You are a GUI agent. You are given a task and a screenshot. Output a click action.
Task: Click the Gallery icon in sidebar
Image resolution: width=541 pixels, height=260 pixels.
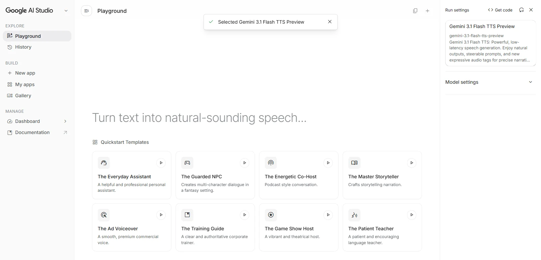(x=10, y=96)
